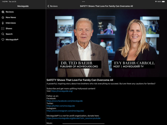
Task: Play the SAFETY review video thumbnail
Action: [106, 43]
